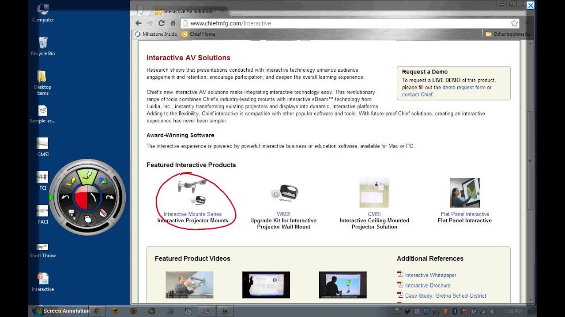Open Milestone Inside bookmark
565x317 pixels.
[x=156, y=34]
